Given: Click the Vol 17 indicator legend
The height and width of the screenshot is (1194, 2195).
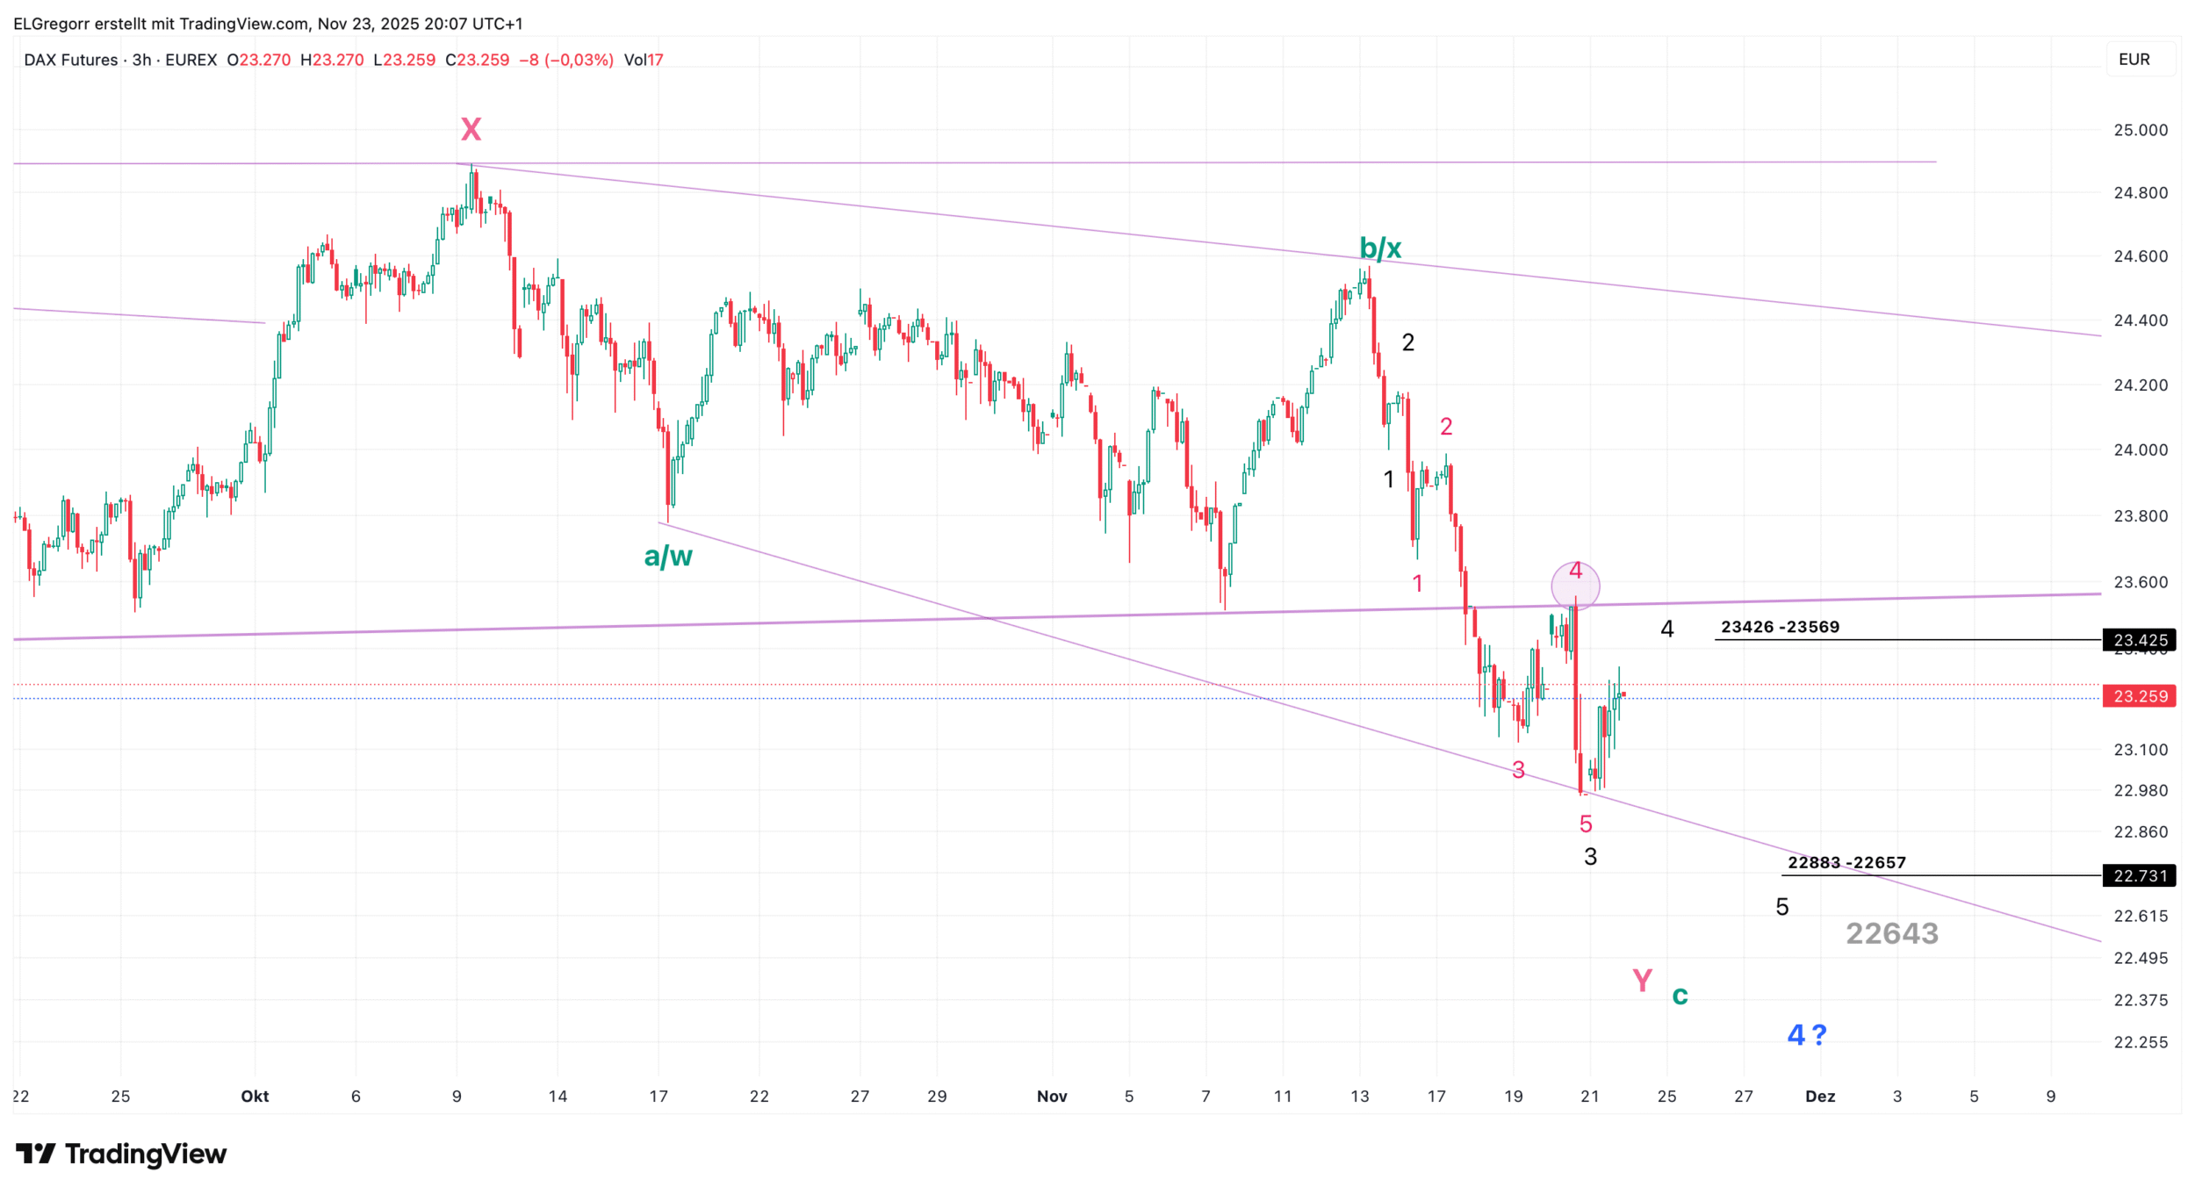Looking at the screenshot, I should coord(644,60).
